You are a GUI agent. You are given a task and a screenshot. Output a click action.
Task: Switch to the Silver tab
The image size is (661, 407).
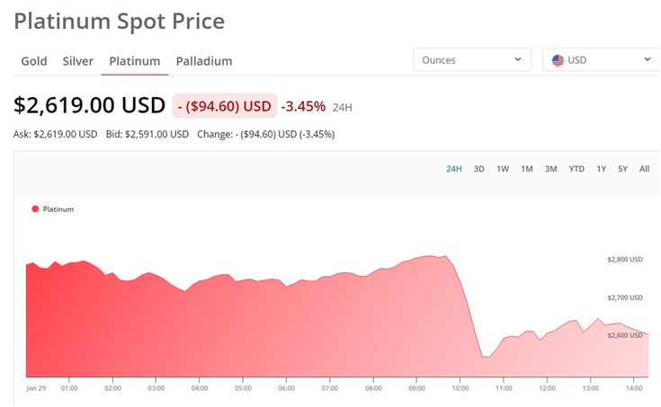click(x=78, y=61)
